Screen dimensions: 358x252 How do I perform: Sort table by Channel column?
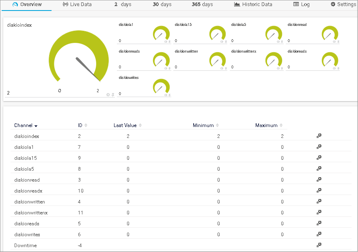(x=26, y=125)
